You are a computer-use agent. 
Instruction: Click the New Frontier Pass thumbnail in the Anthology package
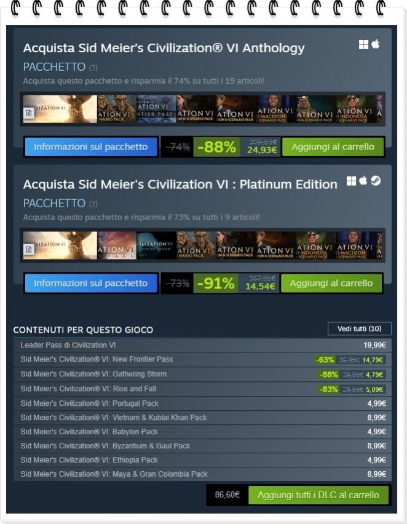156,109
